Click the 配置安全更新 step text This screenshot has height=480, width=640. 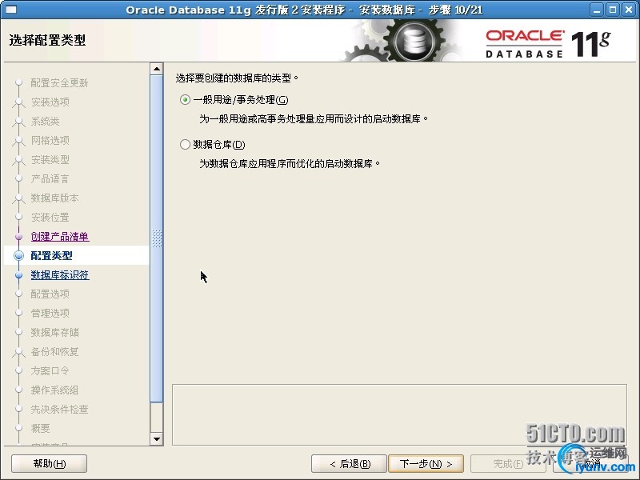tap(59, 83)
